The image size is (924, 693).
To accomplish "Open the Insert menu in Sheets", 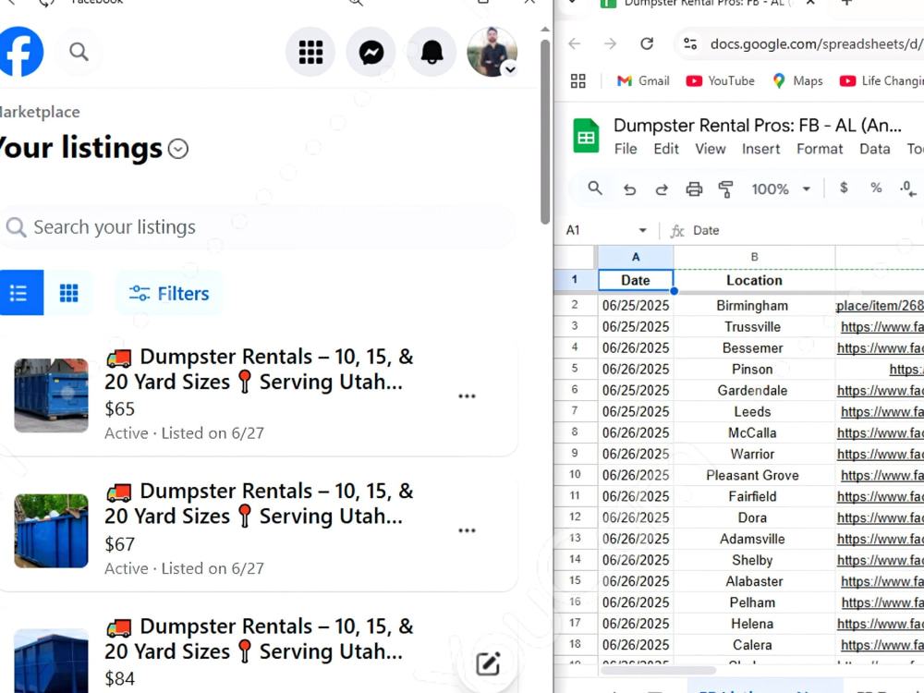I will coord(760,149).
